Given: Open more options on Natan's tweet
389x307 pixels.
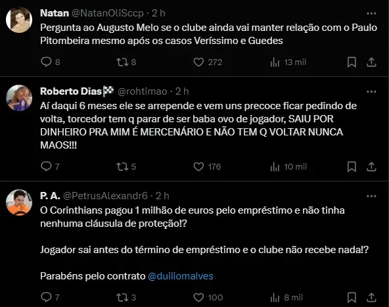Looking at the screenshot, I should [371, 13].
